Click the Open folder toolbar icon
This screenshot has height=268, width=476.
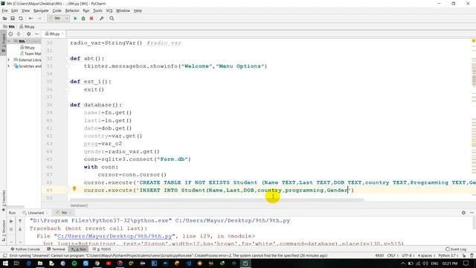pyautogui.click(x=4, y=19)
